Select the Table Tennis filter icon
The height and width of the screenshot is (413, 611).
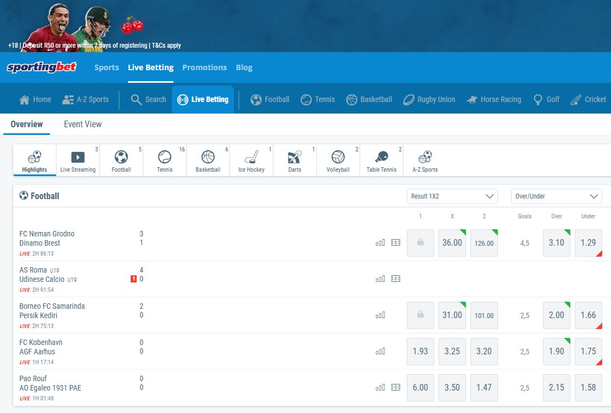click(x=382, y=160)
